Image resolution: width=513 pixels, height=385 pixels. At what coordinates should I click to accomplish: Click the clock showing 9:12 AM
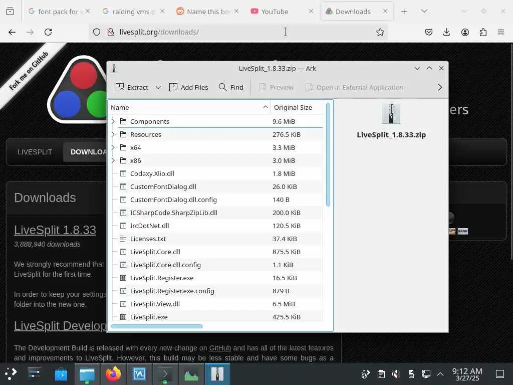pyautogui.click(x=467, y=374)
